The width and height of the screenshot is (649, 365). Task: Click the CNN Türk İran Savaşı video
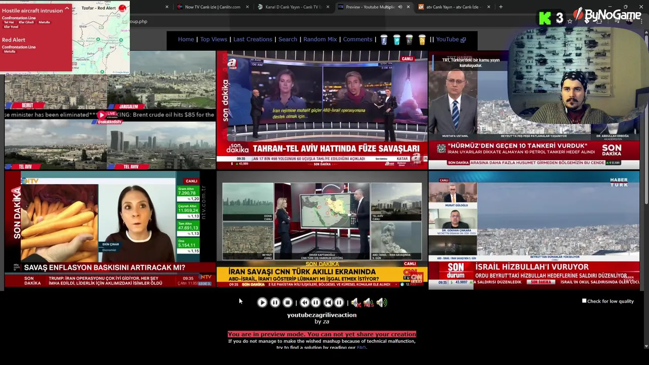click(x=322, y=230)
